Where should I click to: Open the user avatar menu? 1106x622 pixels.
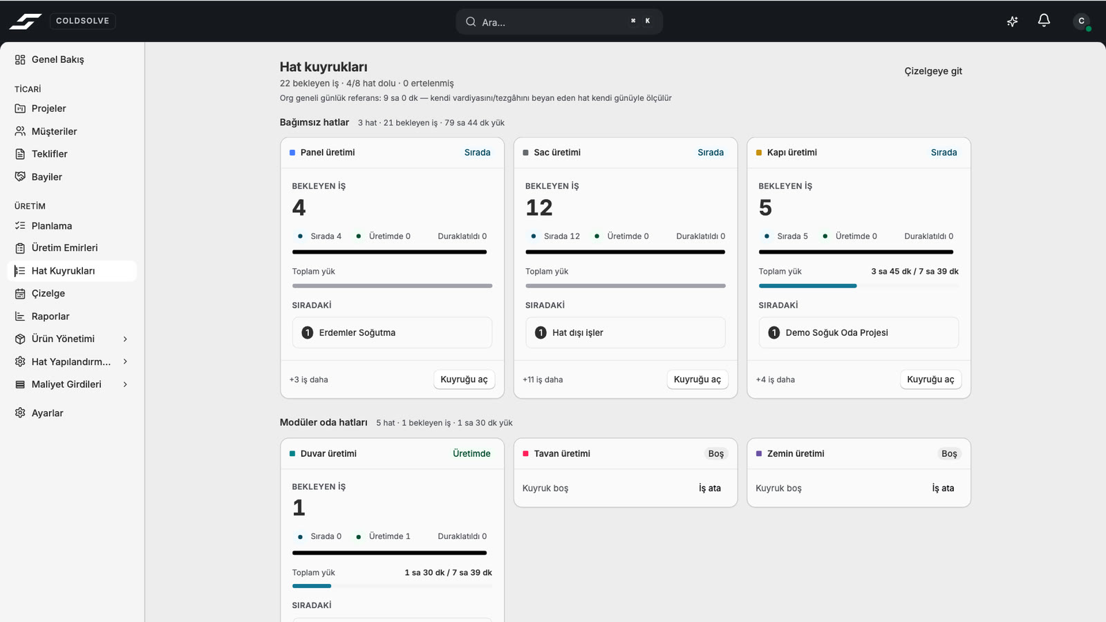1082,21
